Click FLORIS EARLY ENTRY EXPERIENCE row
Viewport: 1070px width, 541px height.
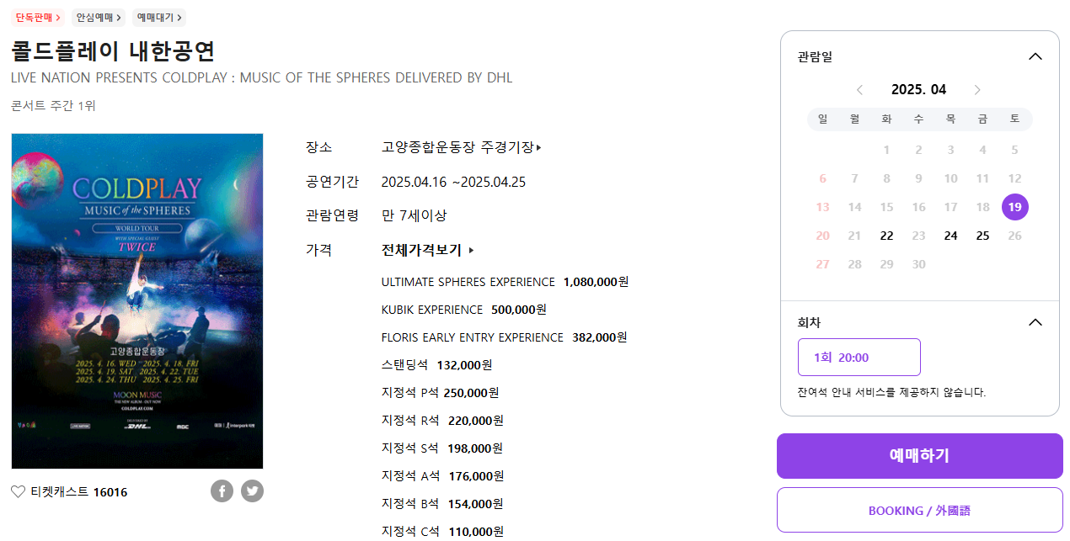point(505,337)
